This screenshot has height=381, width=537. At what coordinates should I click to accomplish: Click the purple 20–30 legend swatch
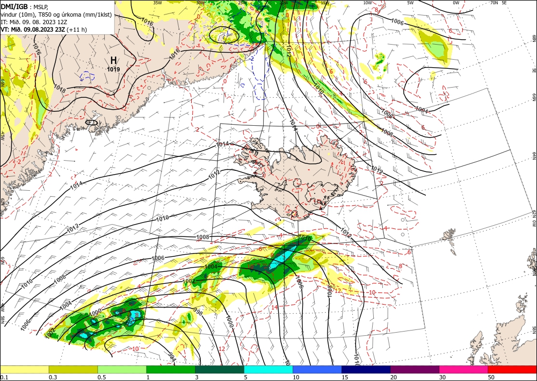click(x=415, y=369)
